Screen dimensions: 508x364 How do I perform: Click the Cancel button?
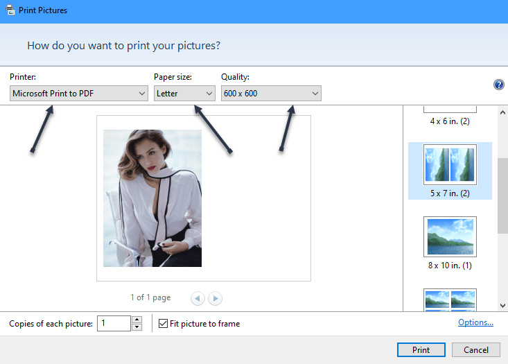(475, 350)
